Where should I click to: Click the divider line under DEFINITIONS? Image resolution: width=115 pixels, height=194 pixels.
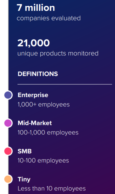pyautogui.click(x=65, y=84)
